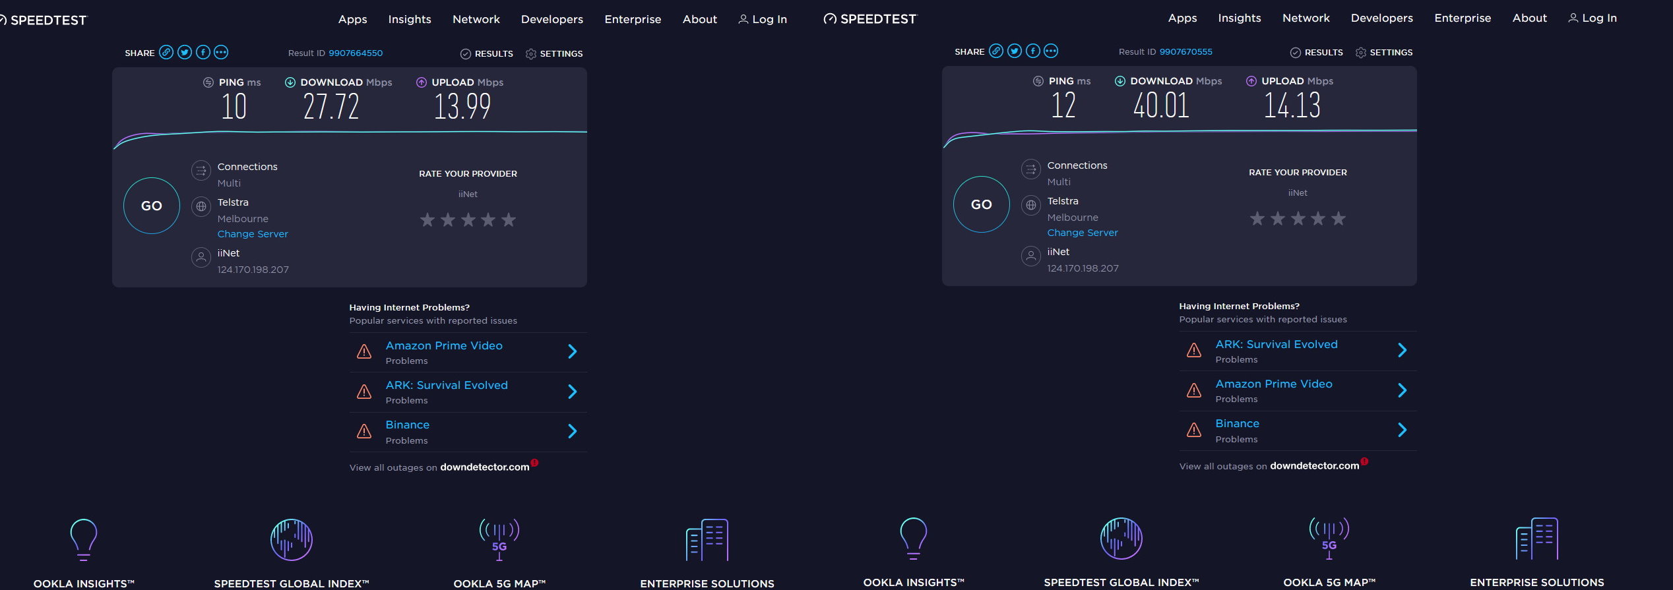
Task: Click ping icon in left window results
Action: tap(208, 82)
